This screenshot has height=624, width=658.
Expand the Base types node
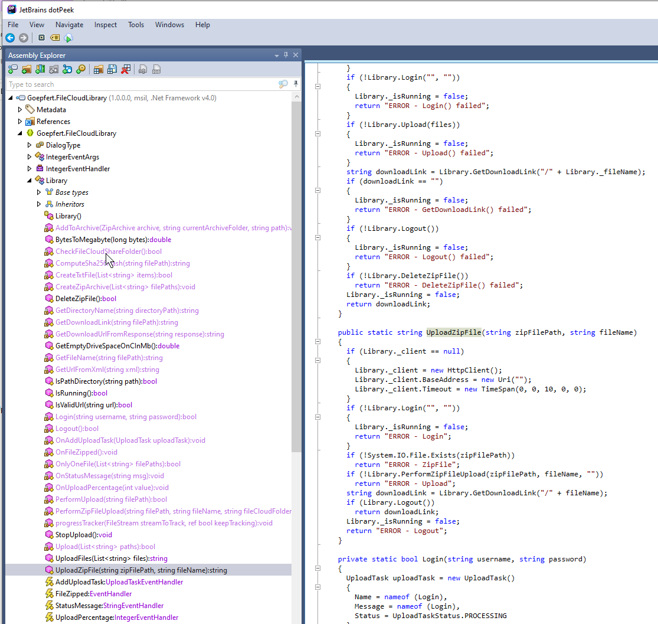coord(38,192)
